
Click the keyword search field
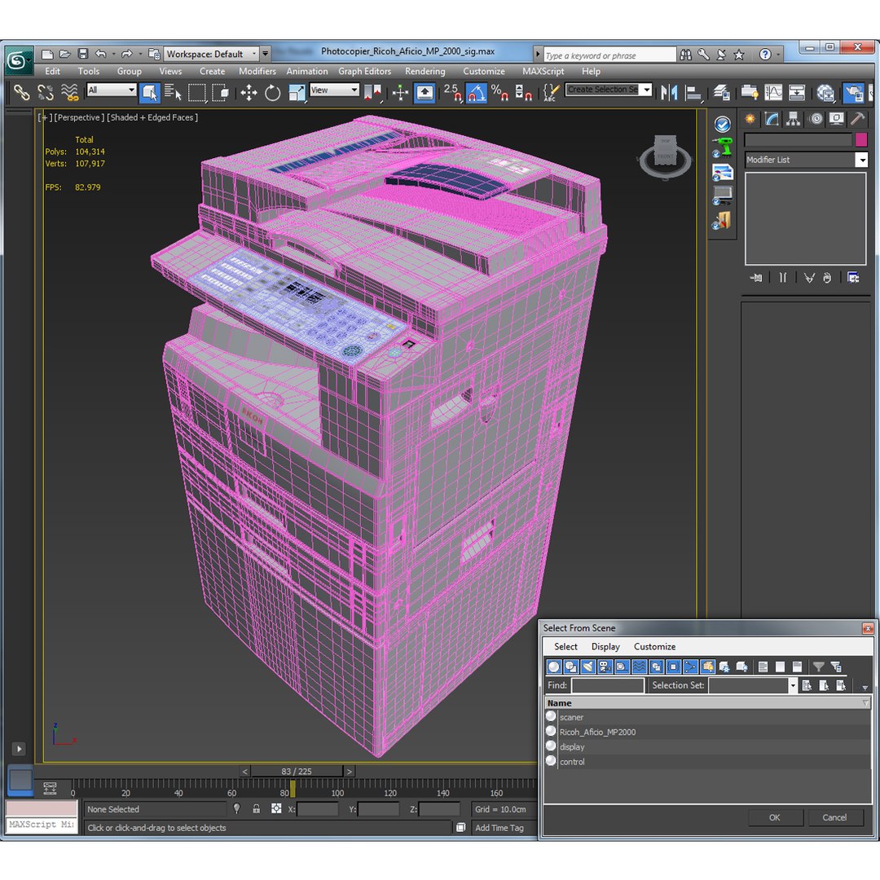tap(609, 55)
